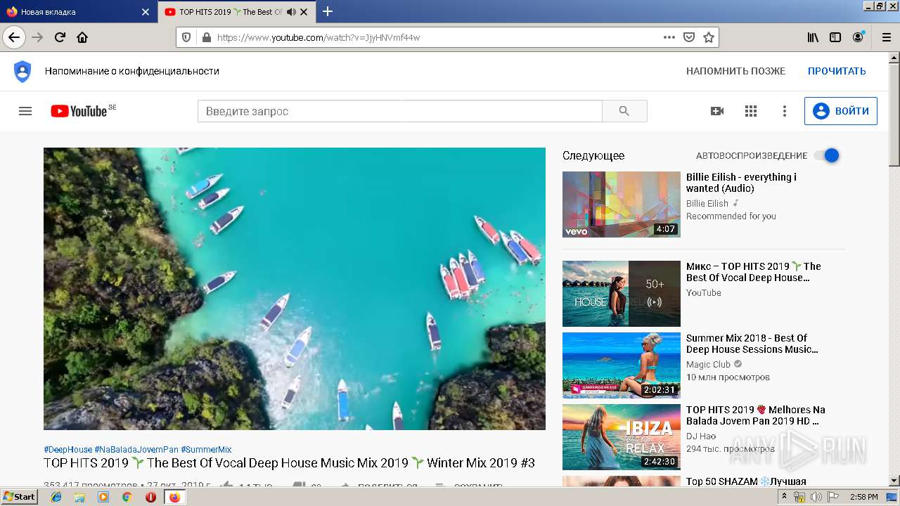Screen dimensions: 900x506
Task: Open a new browser tab
Action: pyautogui.click(x=328, y=11)
